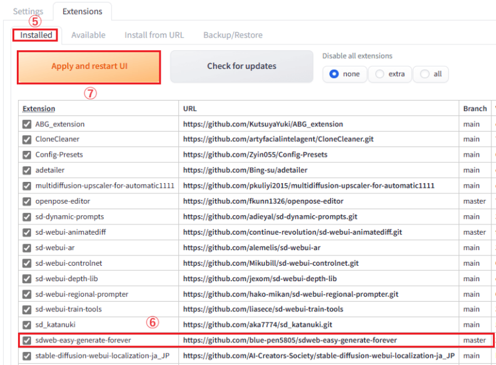This screenshot has height=365, width=496.
Task: Uncheck sdweb-easy-generate-forever extension
Action: (x=26, y=340)
